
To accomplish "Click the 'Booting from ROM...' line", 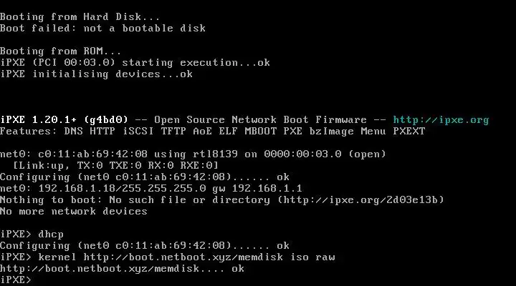I will click(61, 51).
